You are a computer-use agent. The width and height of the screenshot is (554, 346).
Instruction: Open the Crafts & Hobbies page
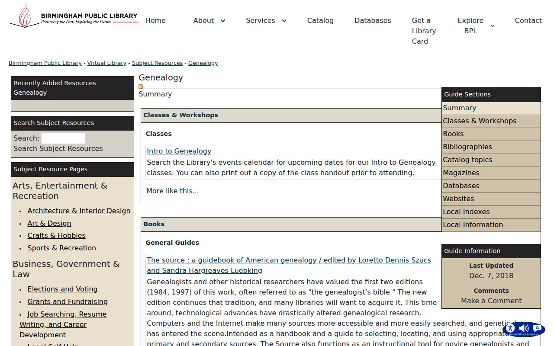coord(56,235)
